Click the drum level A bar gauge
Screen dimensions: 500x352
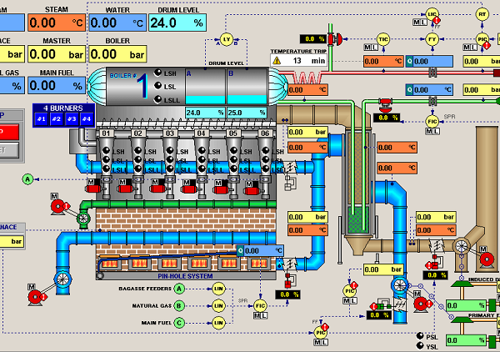(205, 87)
